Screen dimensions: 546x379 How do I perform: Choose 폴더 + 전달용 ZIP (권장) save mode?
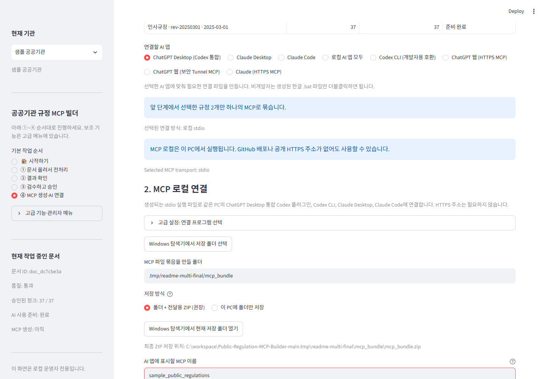point(174,308)
